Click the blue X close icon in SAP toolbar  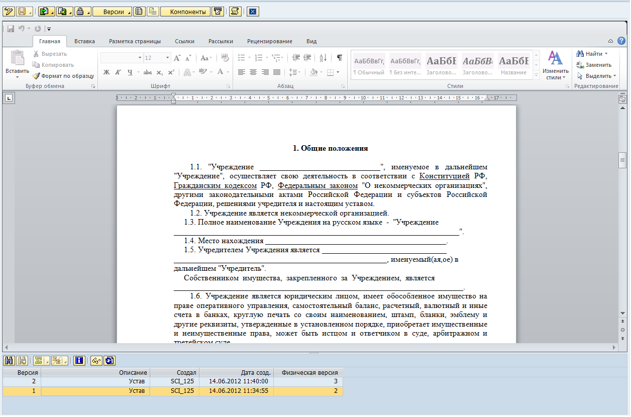[x=253, y=11]
